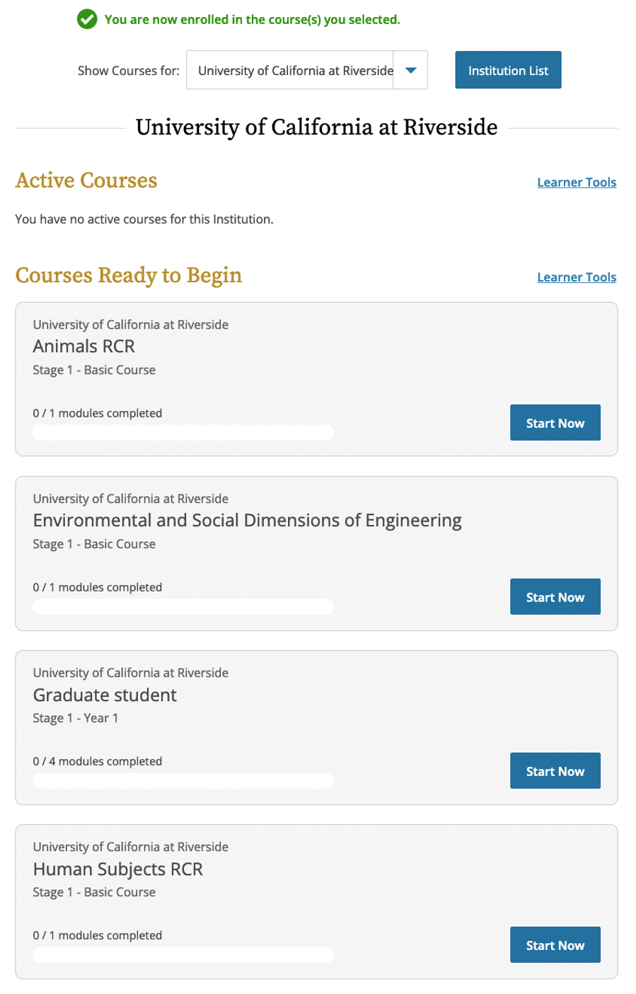Click the Courses Ready to Begin heading
Image resolution: width=636 pixels, height=994 pixels.
pos(129,275)
